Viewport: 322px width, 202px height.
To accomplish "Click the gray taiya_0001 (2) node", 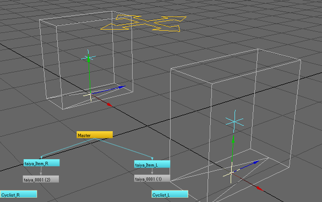I will point(41,179).
